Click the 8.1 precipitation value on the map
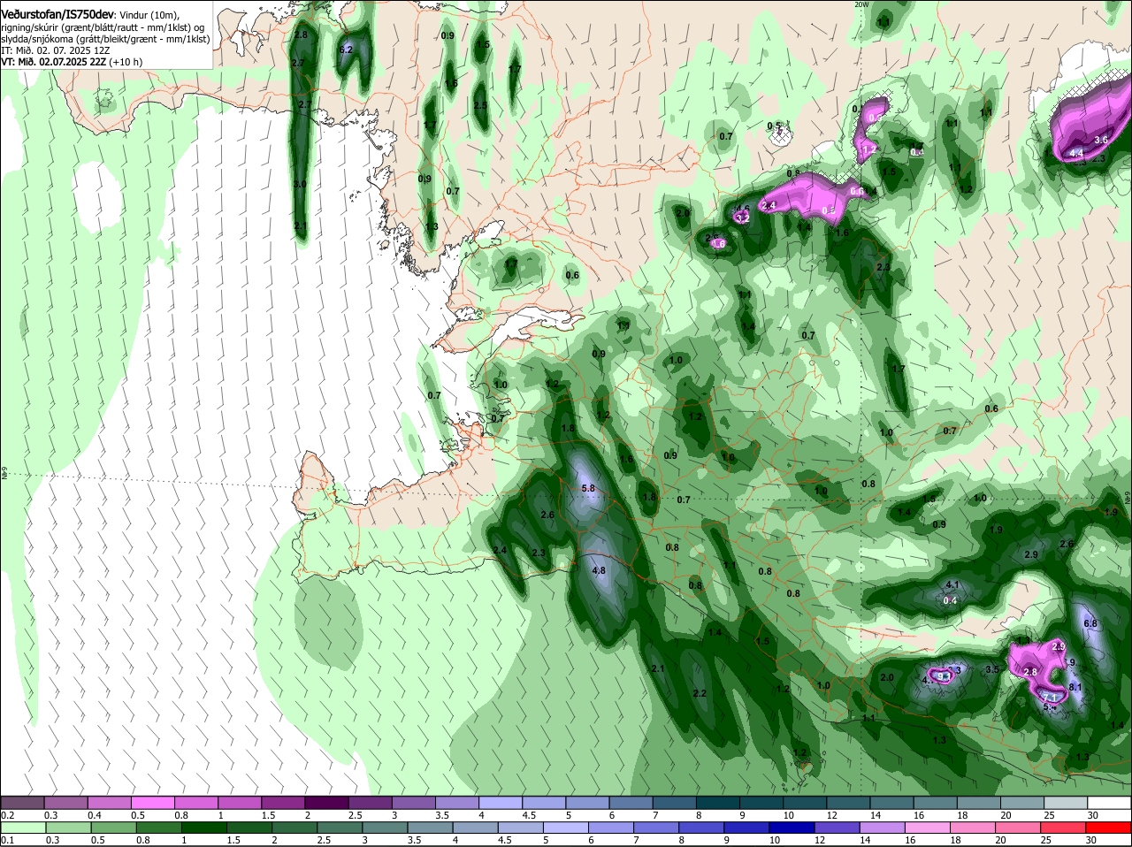The height and width of the screenshot is (847, 1132). 1076,687
